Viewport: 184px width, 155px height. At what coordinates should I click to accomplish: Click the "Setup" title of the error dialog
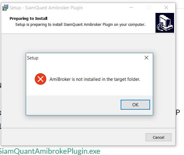[x=33, y=58]
